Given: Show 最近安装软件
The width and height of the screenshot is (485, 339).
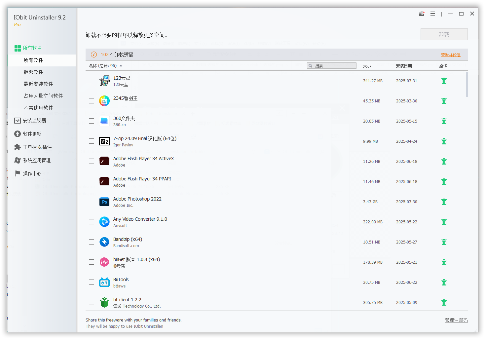Looking at the screenshot, I should point(38,84).
